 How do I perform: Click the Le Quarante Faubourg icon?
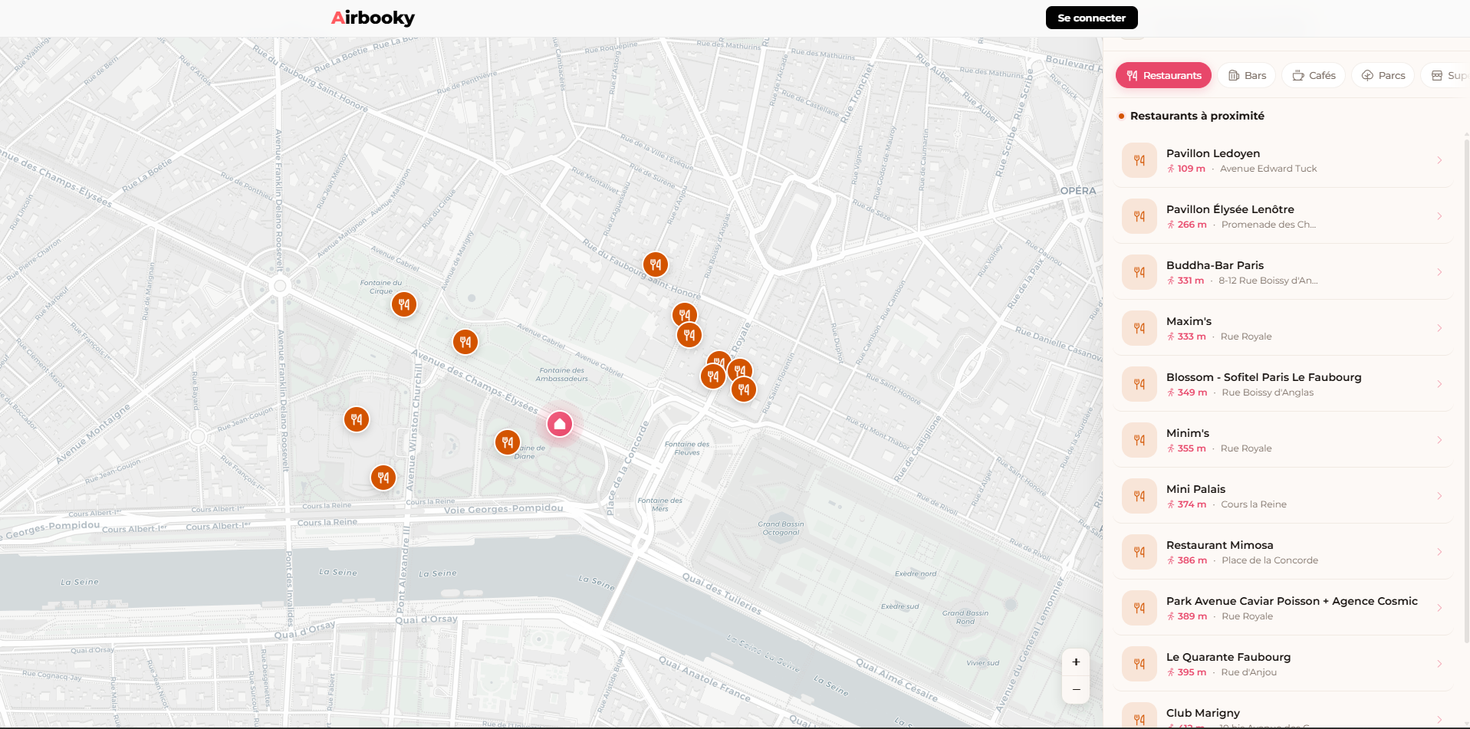coord(1139,664)
